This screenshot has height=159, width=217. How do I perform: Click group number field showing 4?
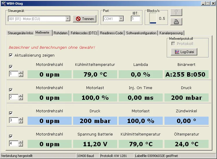pyautogui.click(x=14, y=143)
